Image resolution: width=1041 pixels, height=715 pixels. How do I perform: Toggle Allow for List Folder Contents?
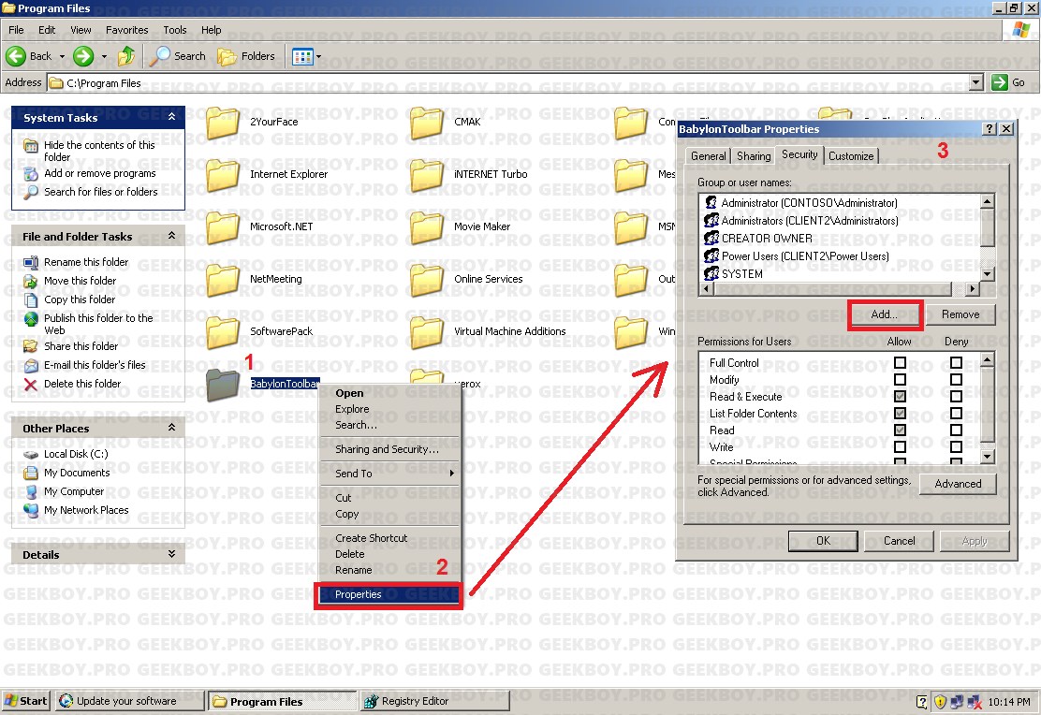pyautogui.click(x=900, y=413)
